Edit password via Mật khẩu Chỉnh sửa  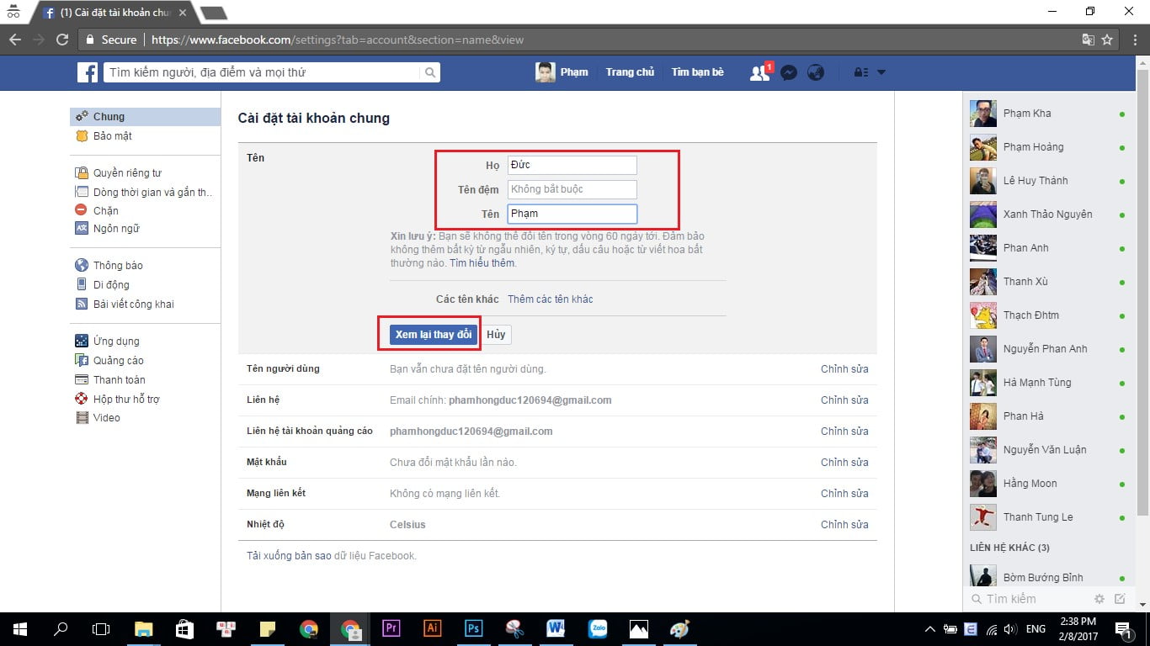(844, 462)
